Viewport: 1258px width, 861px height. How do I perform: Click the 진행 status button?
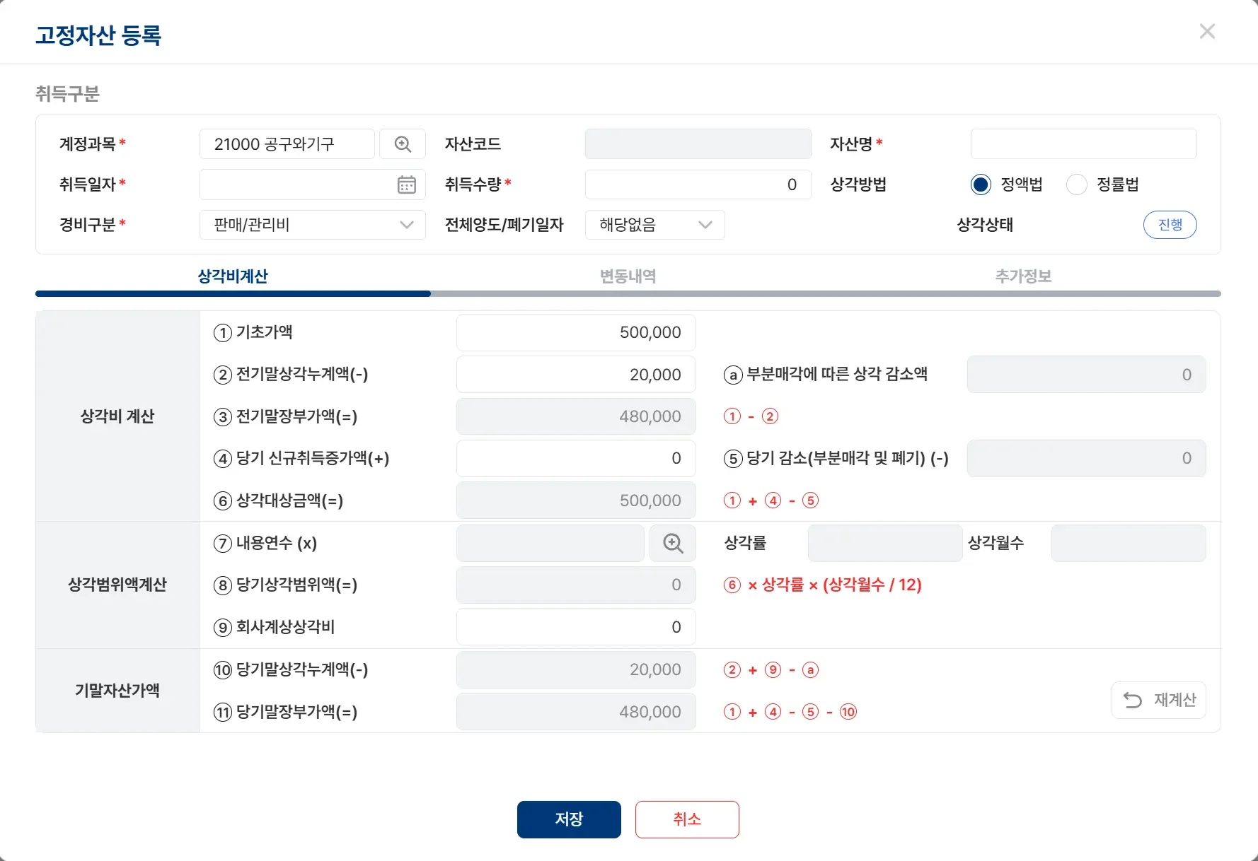click(1170, 225)
